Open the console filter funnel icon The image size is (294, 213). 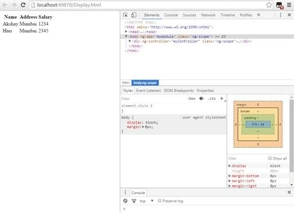pos(134,201)
